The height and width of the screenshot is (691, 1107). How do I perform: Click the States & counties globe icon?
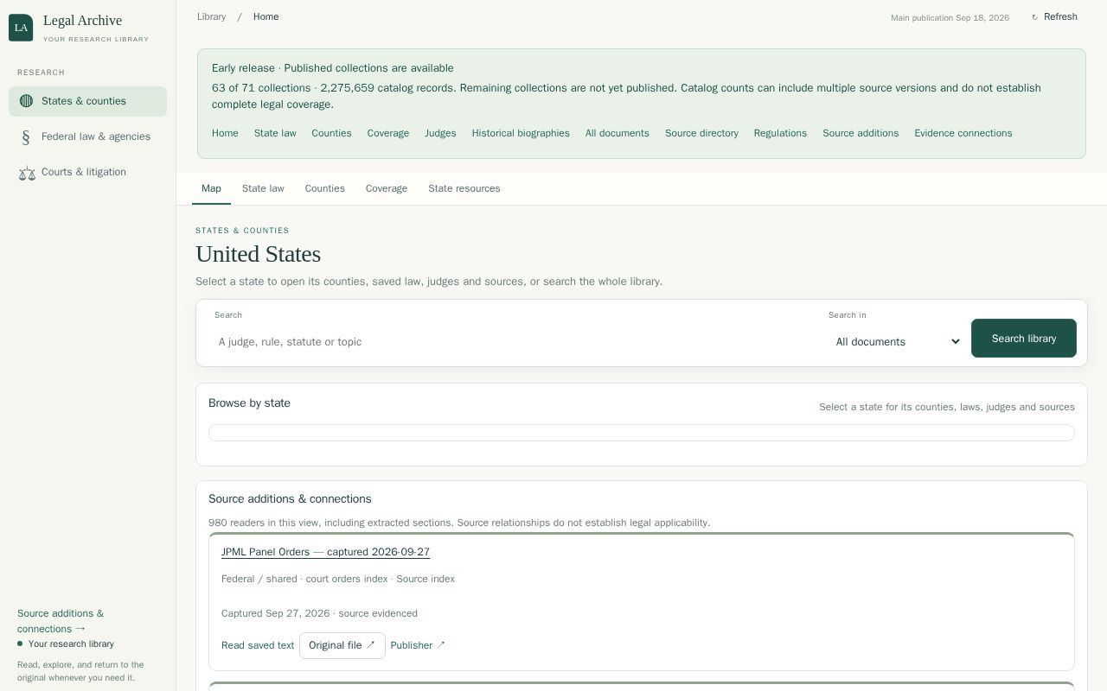coord(26,101)
